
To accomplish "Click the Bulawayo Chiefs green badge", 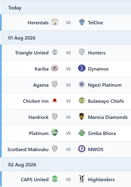I will (x=82, y=100).
